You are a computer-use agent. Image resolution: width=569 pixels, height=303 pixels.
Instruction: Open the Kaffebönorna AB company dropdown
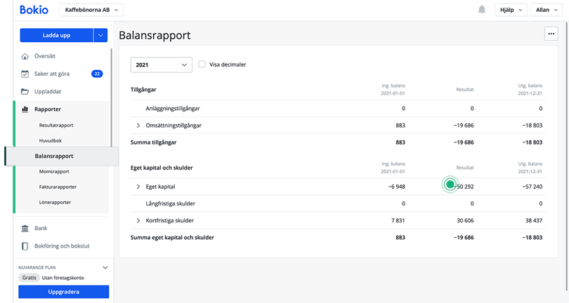point(91,10)
